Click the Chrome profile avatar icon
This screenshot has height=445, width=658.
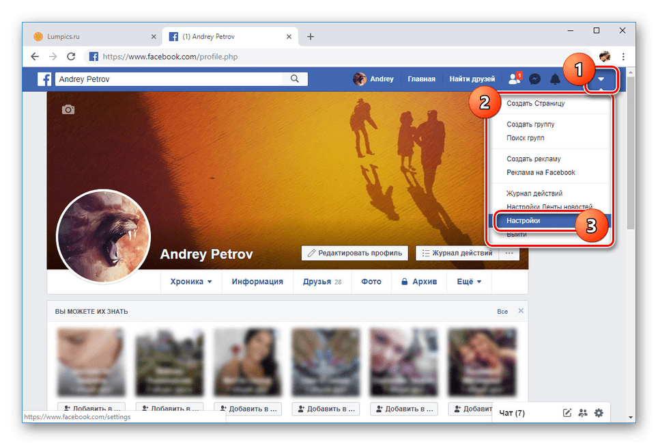pyautogui.click(x=605, y=56)
